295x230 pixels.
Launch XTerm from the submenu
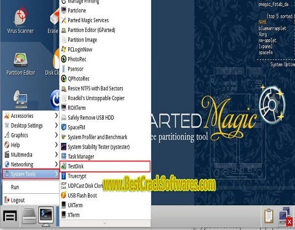(105, 215)
